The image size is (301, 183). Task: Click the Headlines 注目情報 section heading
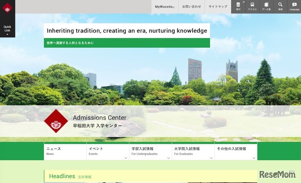coord(70,176)
